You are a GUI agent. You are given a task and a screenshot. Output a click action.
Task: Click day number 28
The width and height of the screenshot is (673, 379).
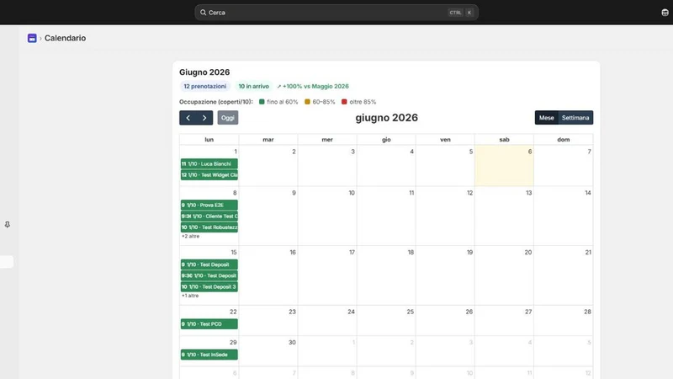point(587,312)
